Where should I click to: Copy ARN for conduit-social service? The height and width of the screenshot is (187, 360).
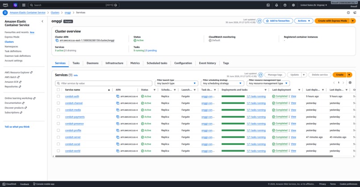(118, 144)
